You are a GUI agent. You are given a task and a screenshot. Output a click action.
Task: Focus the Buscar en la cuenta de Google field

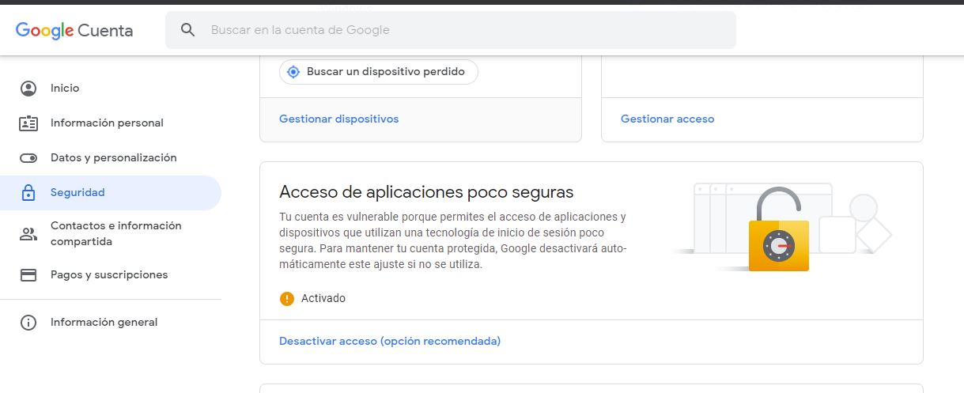451,30
